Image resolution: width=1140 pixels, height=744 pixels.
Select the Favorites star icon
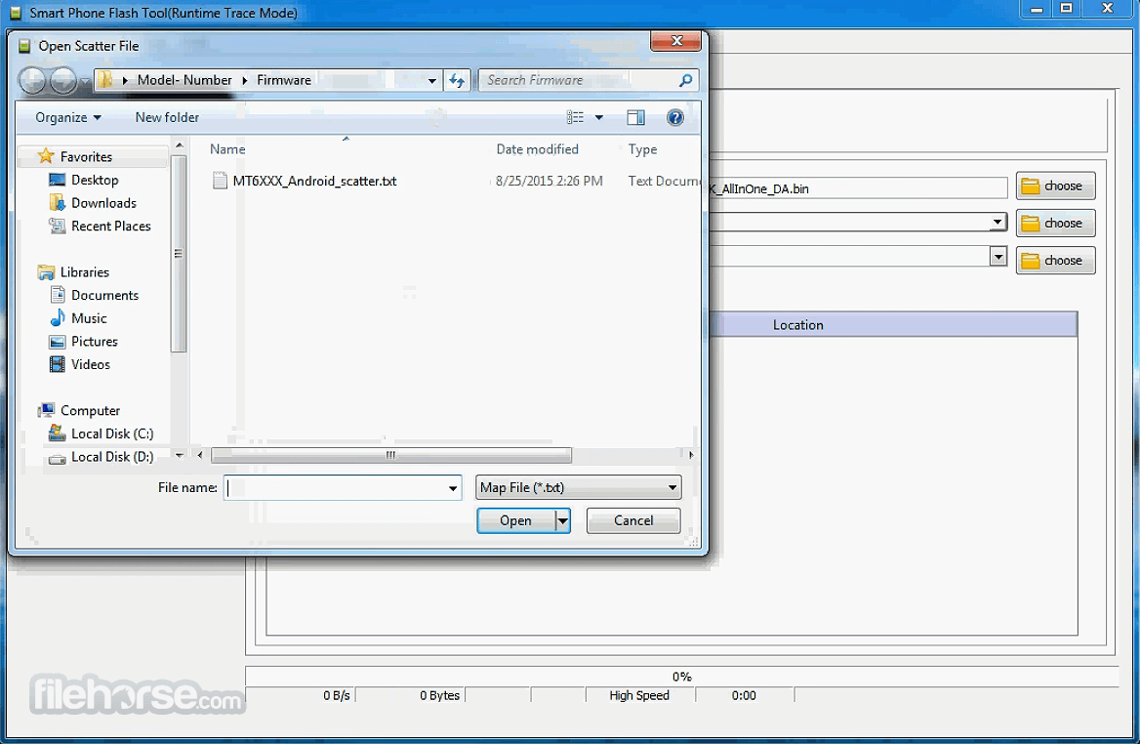coord(46,156)
